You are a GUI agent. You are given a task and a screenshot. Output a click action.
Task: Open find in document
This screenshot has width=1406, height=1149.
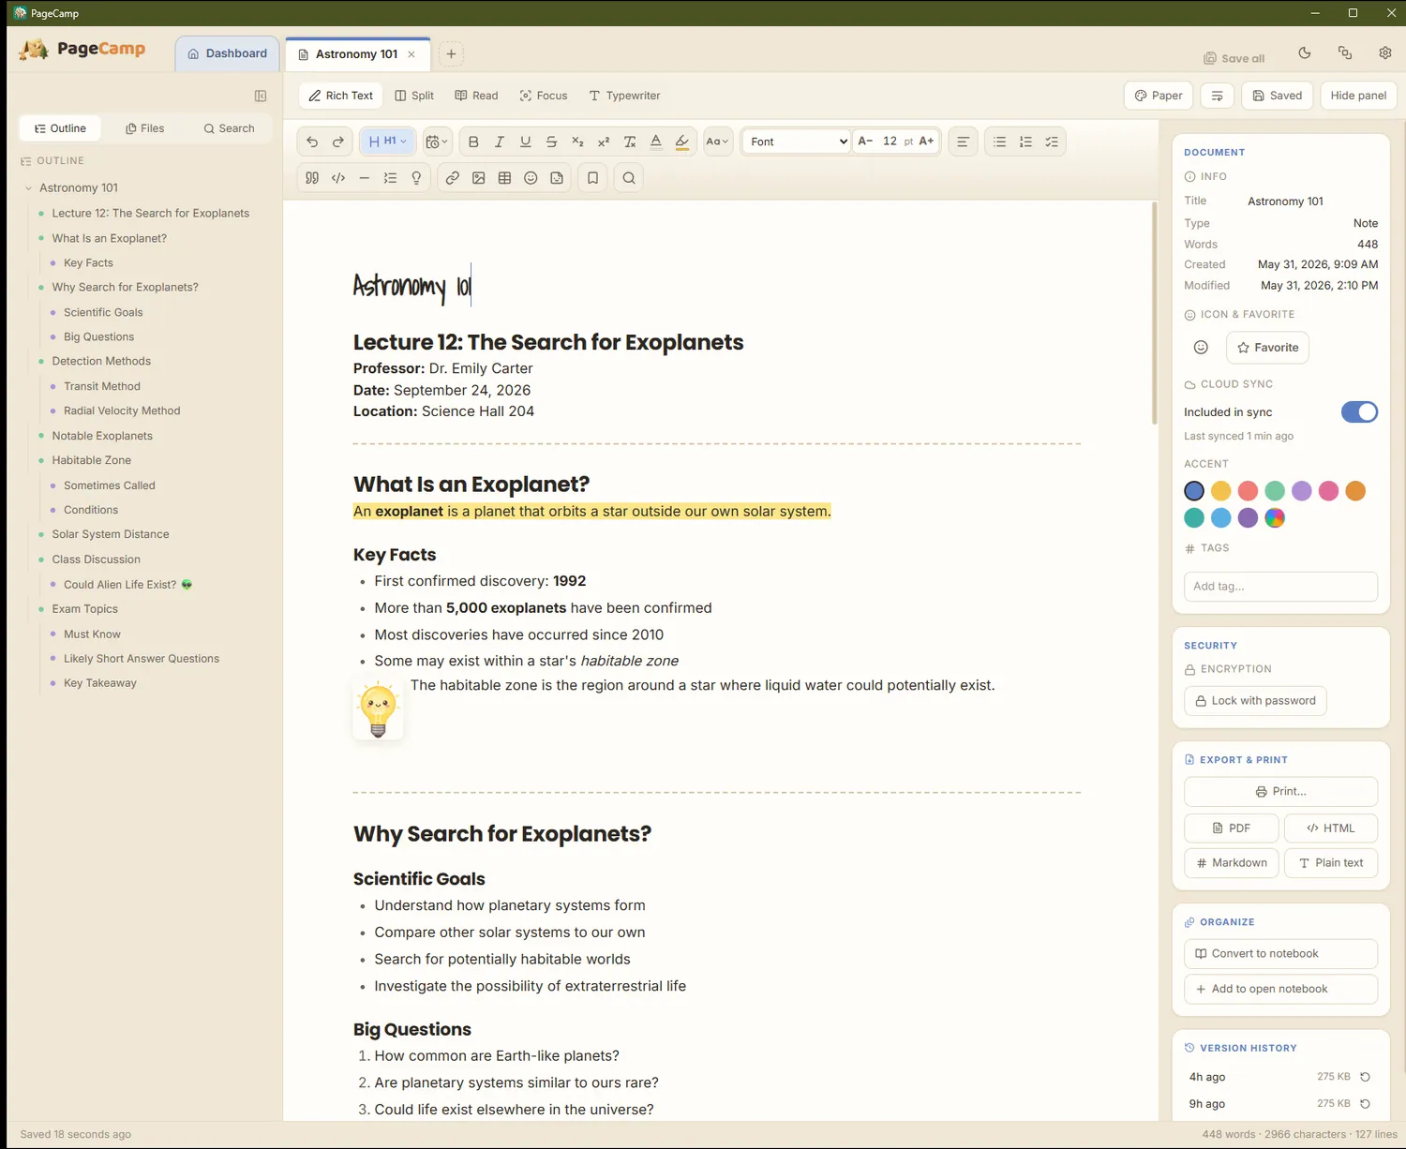[629, 178]
